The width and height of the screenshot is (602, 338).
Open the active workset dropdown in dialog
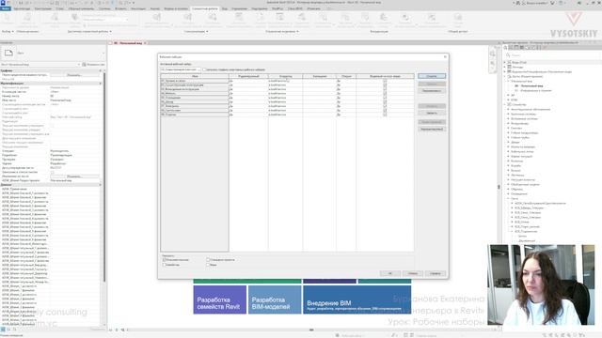click(180, 69)
